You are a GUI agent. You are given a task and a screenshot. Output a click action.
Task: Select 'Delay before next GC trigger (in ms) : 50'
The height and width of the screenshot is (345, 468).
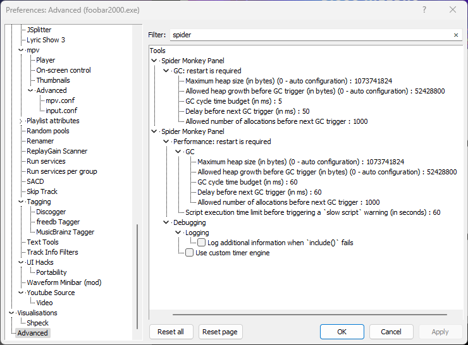point(247,111)
